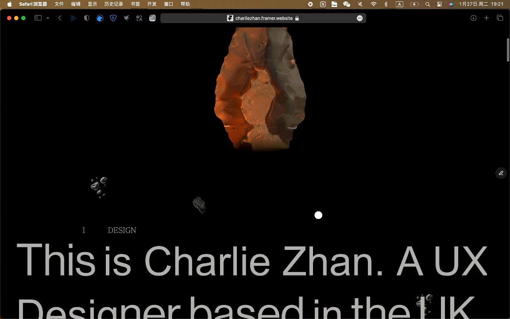
Task: Open the sidebar options chevron dropdown
Action: (x=48, y=18)
